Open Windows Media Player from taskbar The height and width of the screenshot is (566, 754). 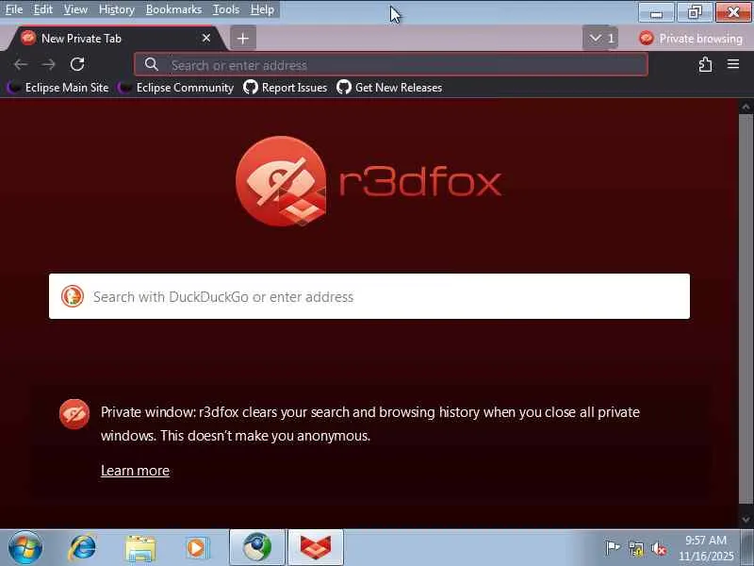click(197, 548)
